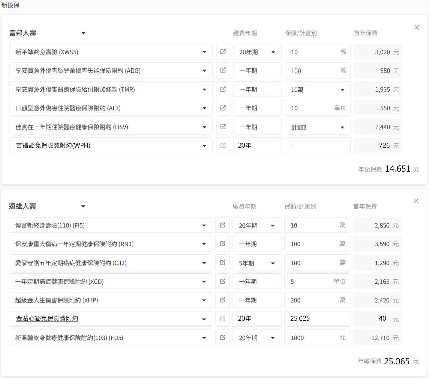The image size is (429, 378).
Task: Open external link for 傳富新終身壽險 FI5
Action: coord(222,225)
